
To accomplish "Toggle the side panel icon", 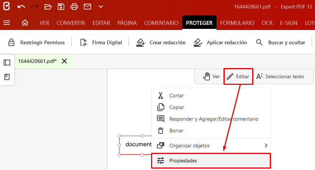I will 7,63.
